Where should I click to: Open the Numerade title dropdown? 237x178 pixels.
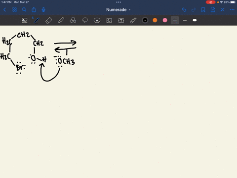pyautogui.click(x=118, y=10)
